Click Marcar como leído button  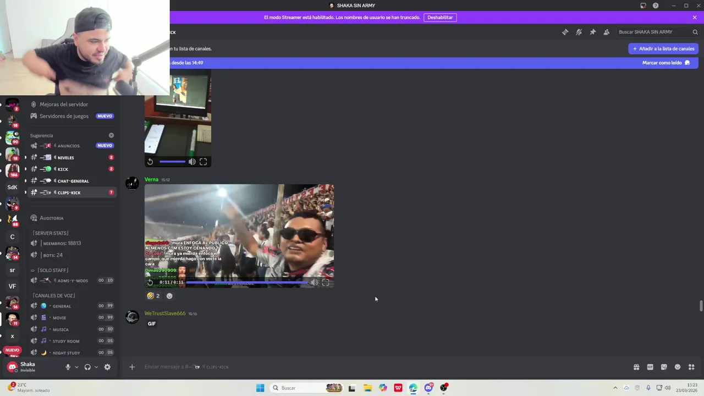(665, 63)
